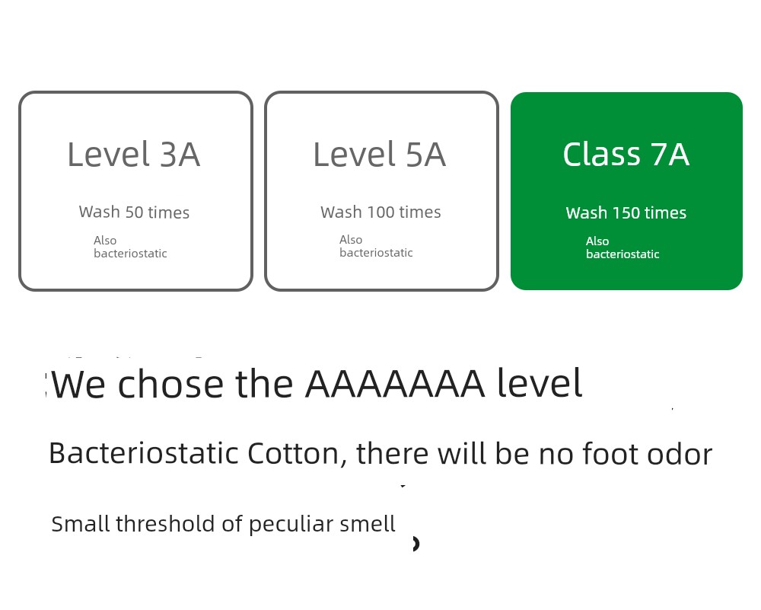Screen dimensions: 761x610
Task: Click 'Also bacteriostatic' under Level 3A
Action: point(130,247)
